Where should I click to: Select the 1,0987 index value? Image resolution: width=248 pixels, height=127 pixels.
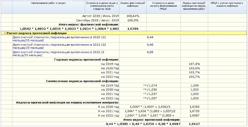coord(194,115)
